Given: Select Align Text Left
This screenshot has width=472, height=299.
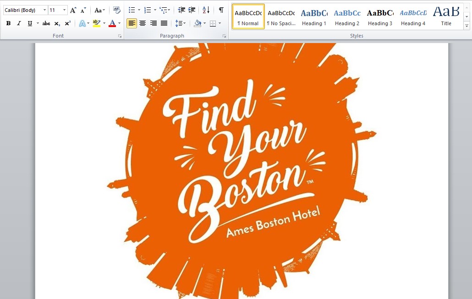Looking at the screenshot, I should tap(132, 23).
